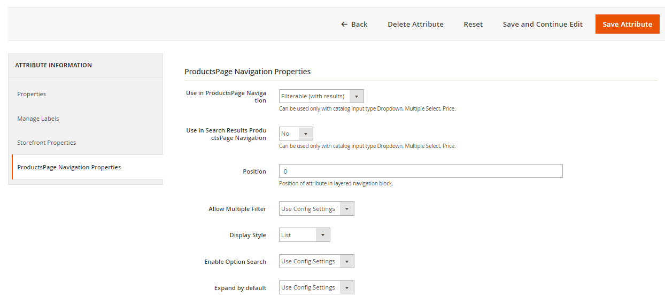
Task: Open the Allow Multiple Filter dropdown
Action: click(x=316, y=209)
